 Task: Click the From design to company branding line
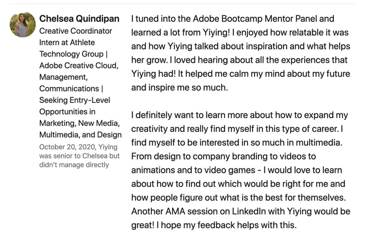pyautogui.click(x=224, y=156)
